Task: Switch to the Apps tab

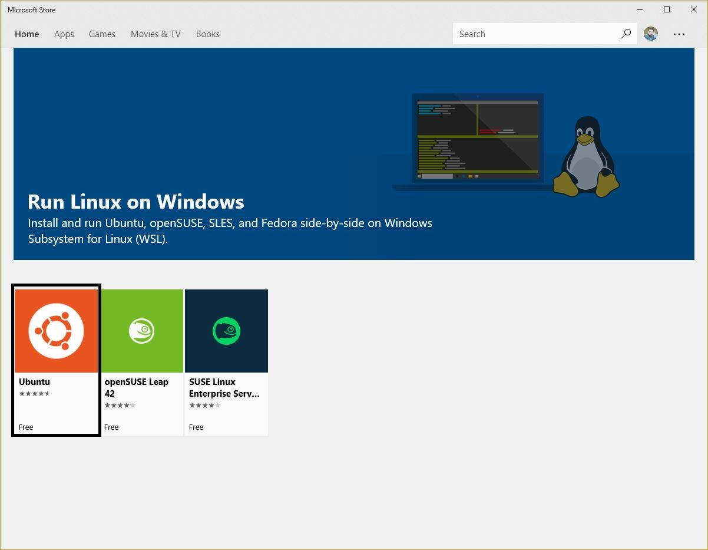Action: (x=64, y=34)
